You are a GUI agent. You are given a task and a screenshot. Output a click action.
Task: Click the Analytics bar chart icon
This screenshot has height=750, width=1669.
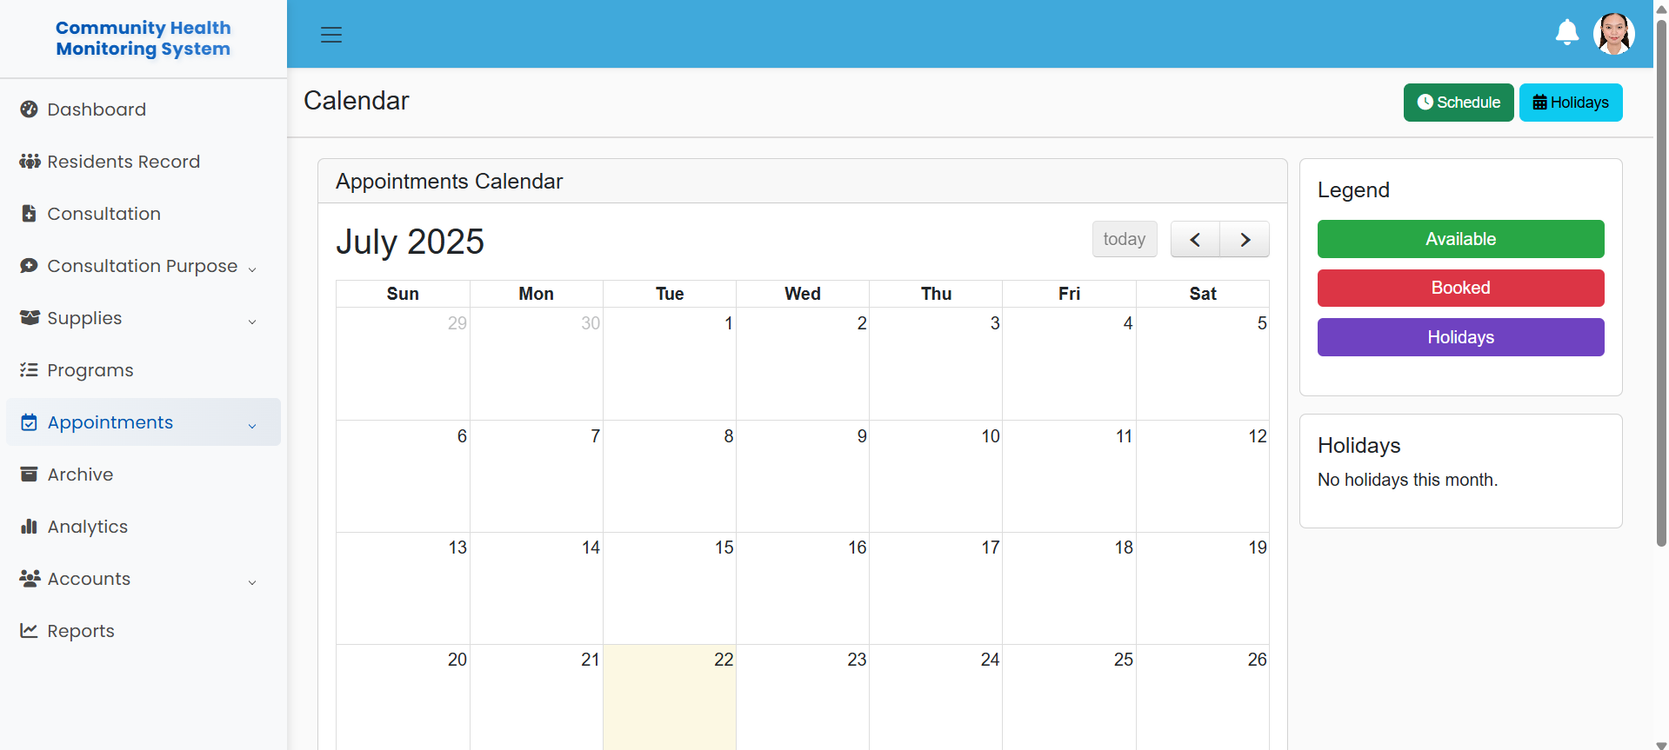pos(29,527)
